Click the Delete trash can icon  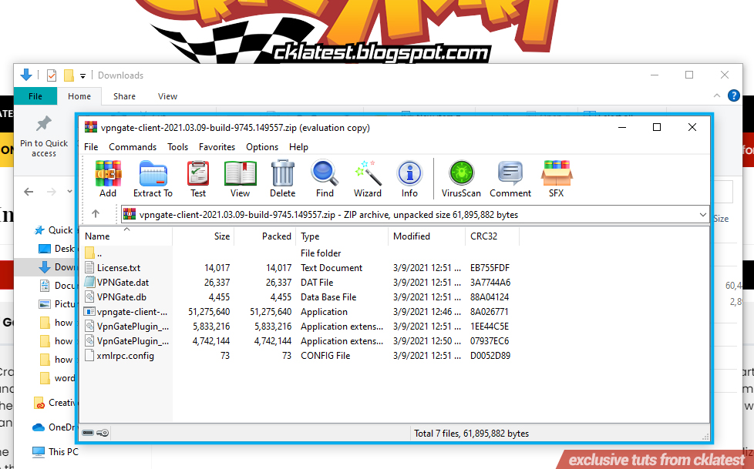tap(282, 173)
